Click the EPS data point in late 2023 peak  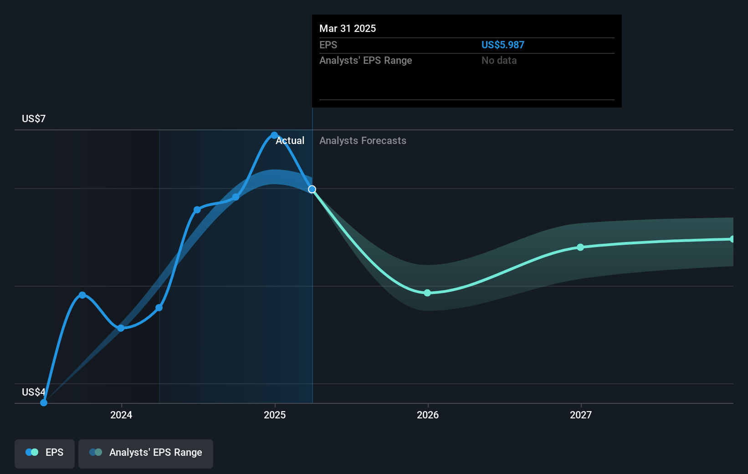click(82, 295)
